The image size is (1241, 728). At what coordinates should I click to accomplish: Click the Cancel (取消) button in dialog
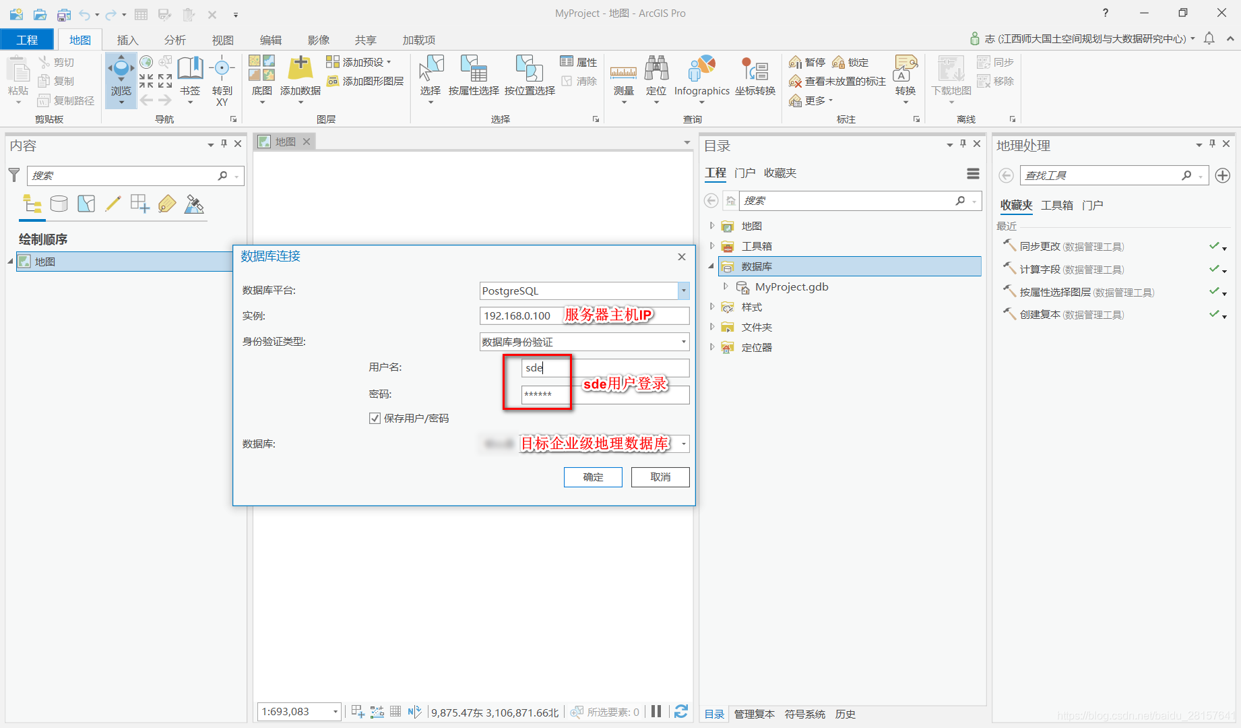(660, 477)
